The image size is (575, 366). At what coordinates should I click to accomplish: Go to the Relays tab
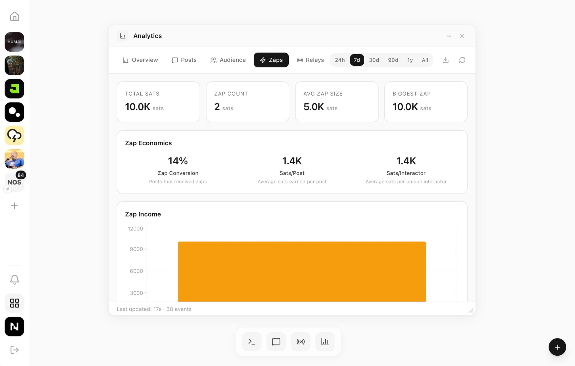(310, 60)
